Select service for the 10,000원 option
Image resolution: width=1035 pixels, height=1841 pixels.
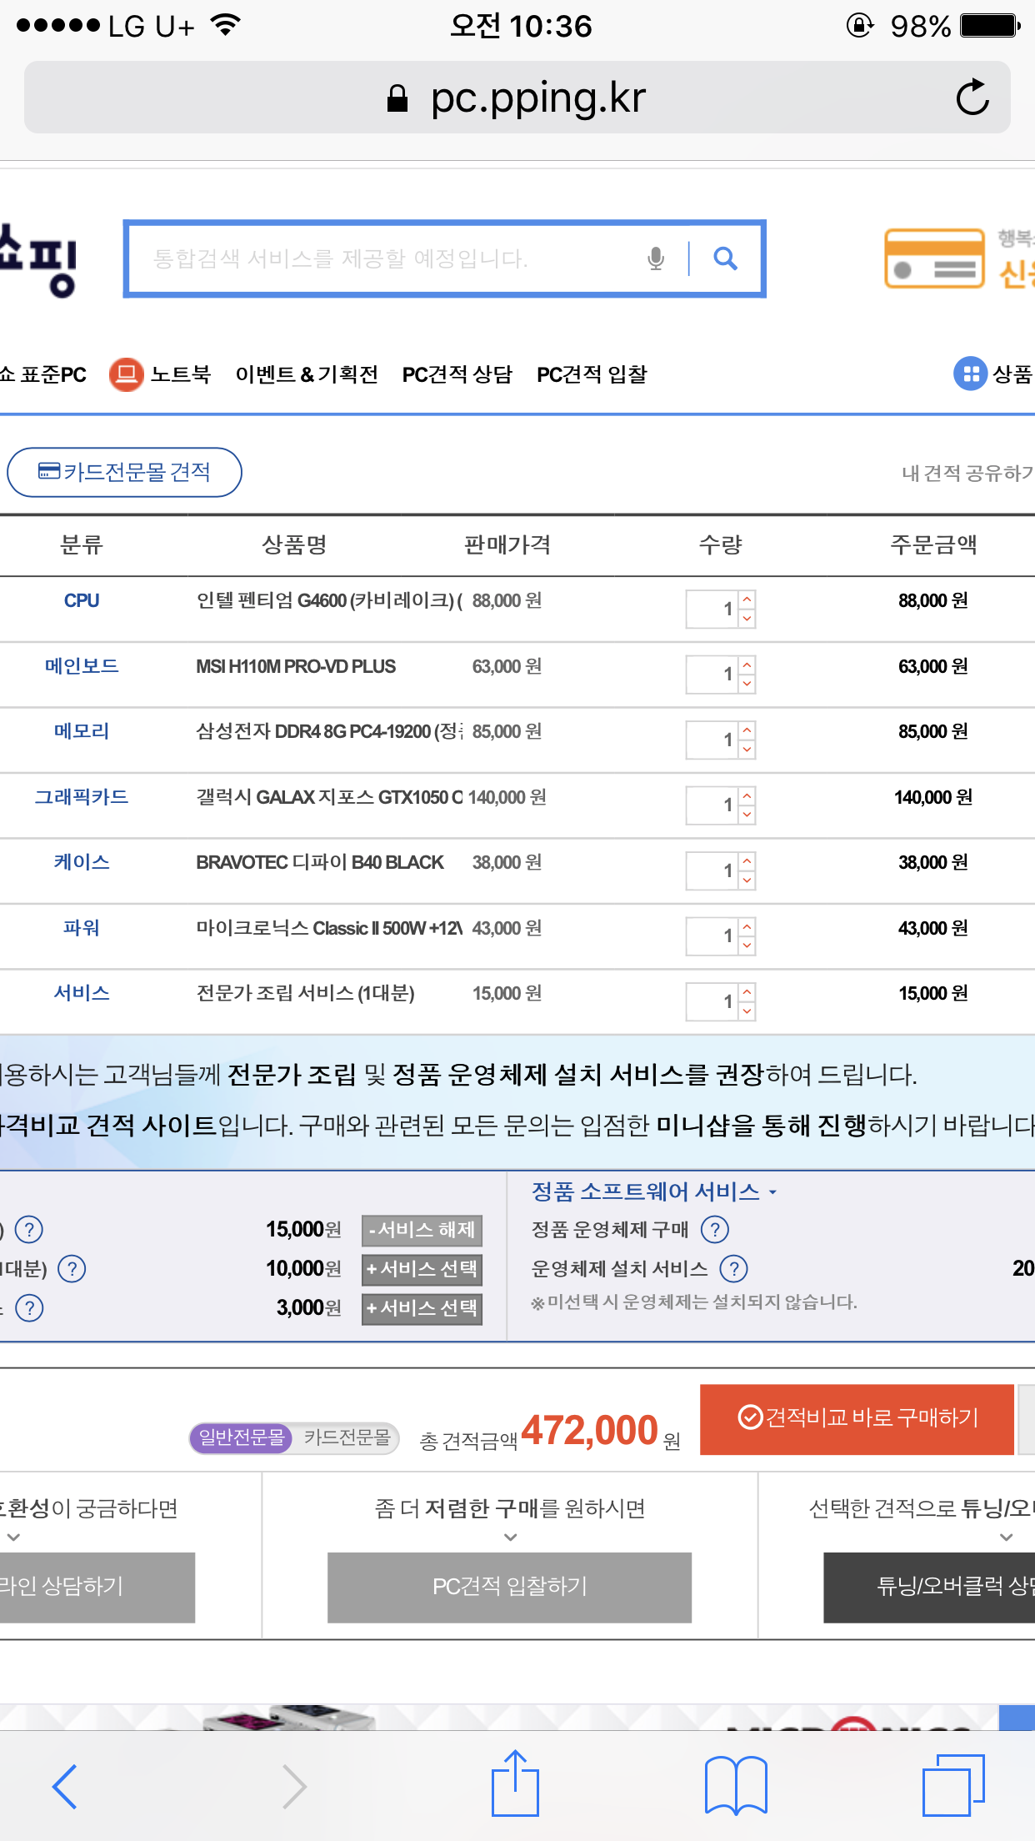pyautogui.click(x=422, y=1269)
